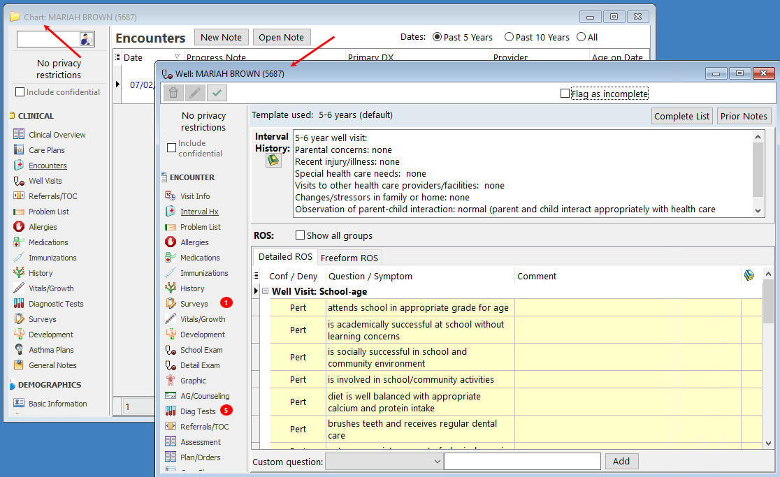
Task: Open Care Plans in Chart sidebar
Action: coord(46,150)
